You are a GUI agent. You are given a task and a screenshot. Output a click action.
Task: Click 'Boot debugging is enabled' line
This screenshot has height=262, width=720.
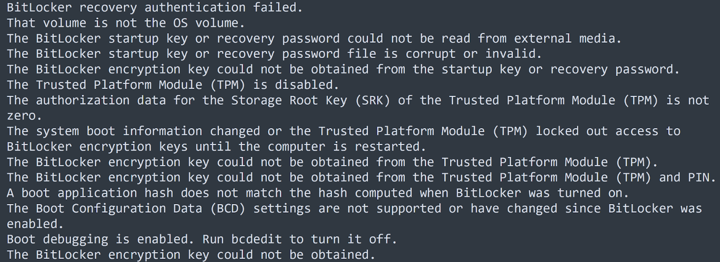[x=202, y=240]
